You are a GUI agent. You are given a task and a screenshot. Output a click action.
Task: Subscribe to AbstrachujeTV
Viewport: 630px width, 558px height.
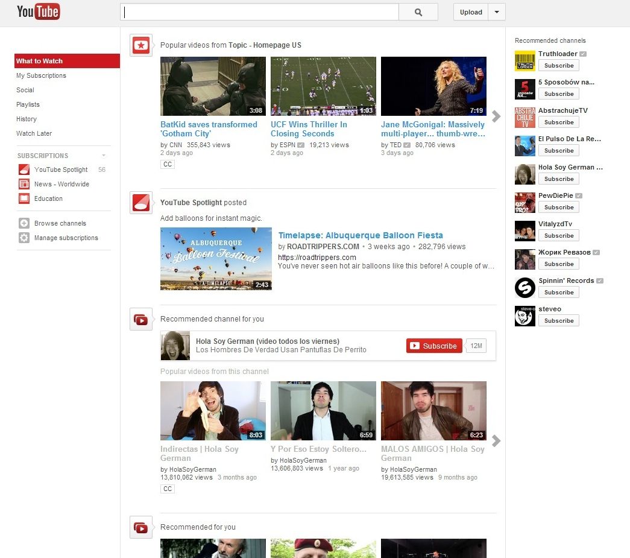click(x=558, y=122)
